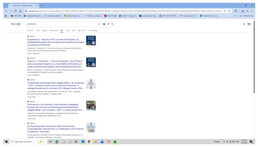Select the Știri news tab
Viewport: 258px width, 147px height.
[x=62, y=31]
